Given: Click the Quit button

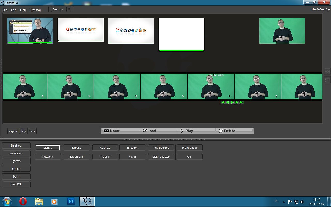Looking at the screenshot, I should click(190, 157).
